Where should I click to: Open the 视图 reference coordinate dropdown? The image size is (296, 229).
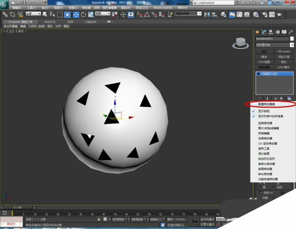(102, 14)
